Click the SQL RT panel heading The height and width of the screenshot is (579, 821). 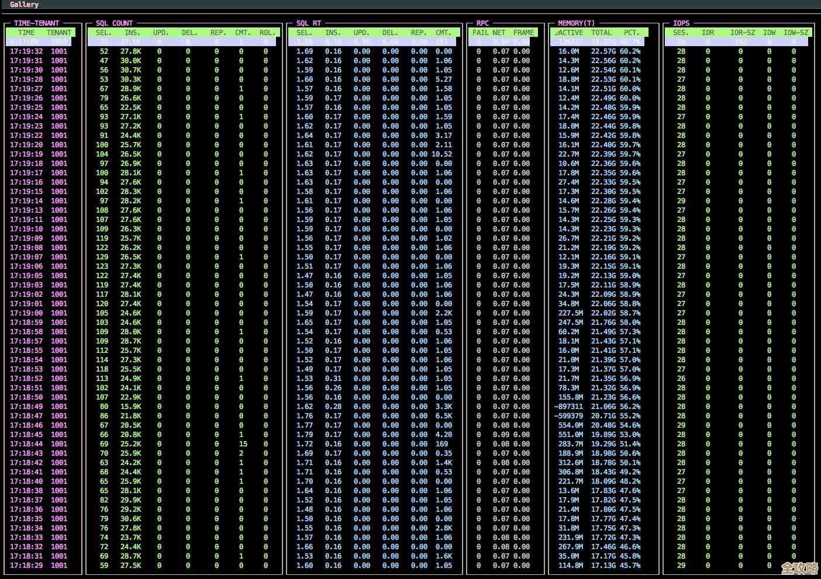[x=308, y=23]
